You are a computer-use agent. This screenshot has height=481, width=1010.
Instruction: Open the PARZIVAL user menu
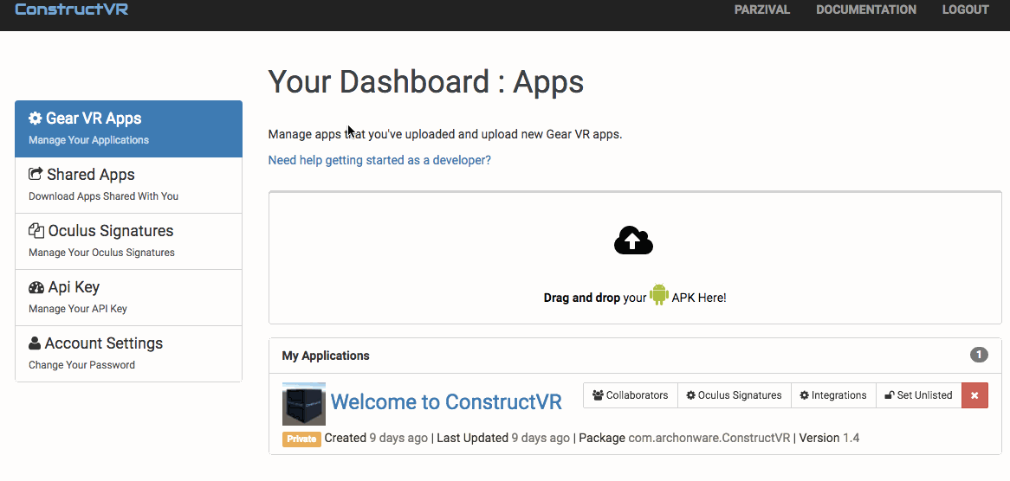click(x=762, y=10)
